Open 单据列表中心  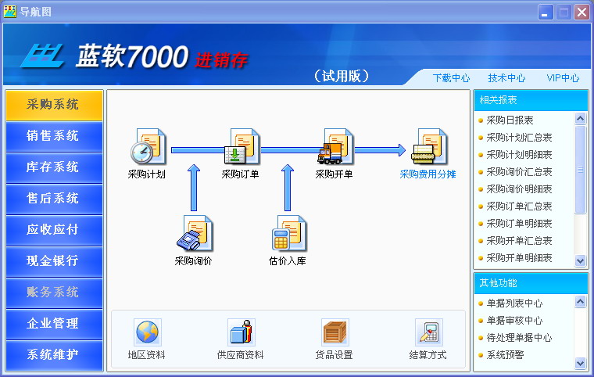click(514, 303)
